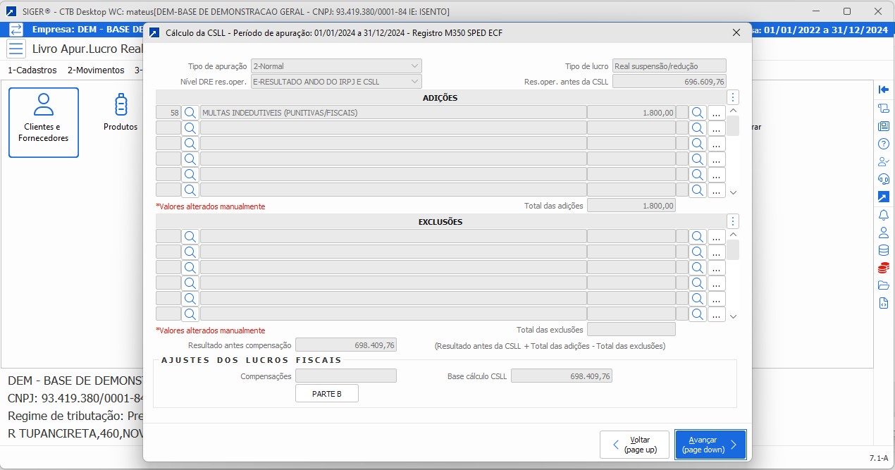Expand Nível DRE res.oper. dropdown
The image size is (895, 470).
414,82
